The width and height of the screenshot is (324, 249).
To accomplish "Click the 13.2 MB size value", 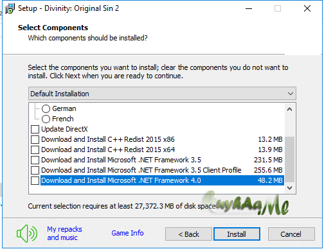I will pos(270,139).
